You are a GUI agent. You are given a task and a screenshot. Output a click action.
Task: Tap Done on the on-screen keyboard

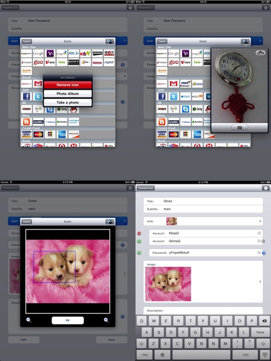(260, 332)
